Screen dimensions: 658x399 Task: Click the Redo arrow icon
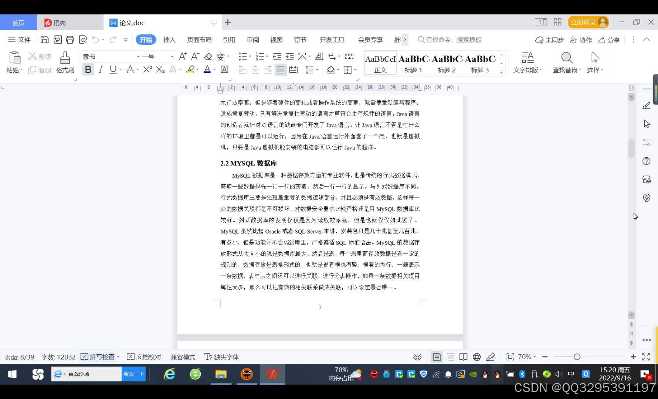[113, 40]
